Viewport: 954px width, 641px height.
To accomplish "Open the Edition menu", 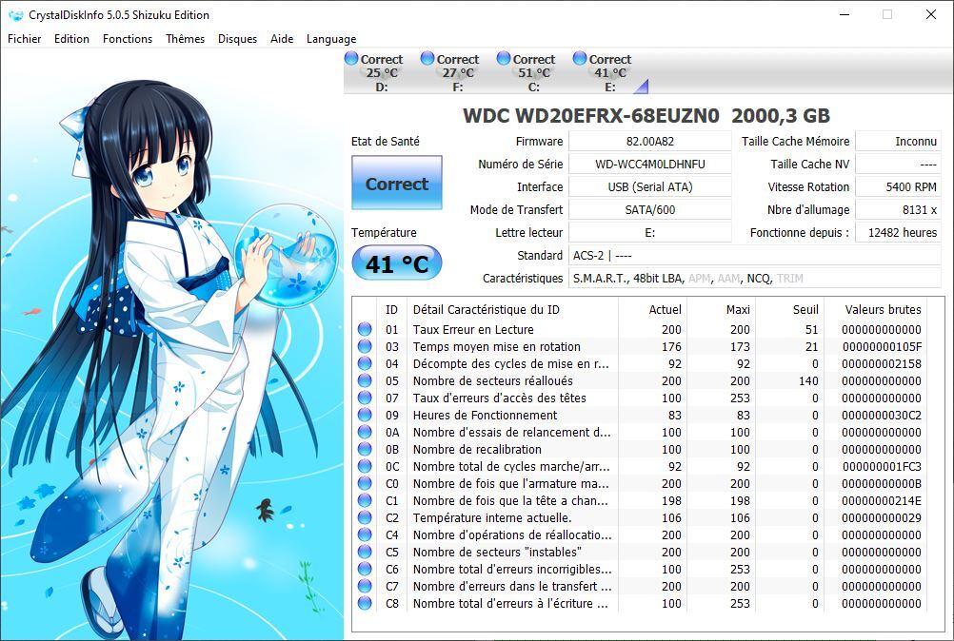I will pos(71,39).
